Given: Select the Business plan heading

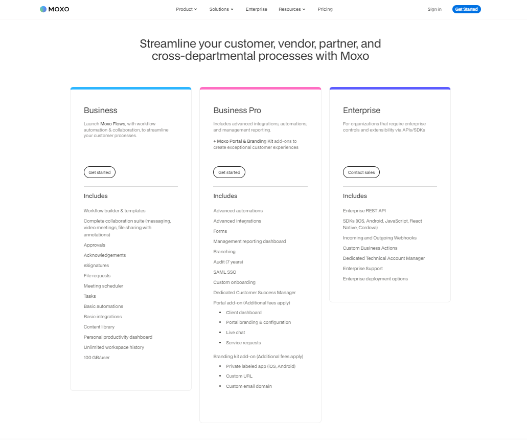Looking at the screenshot, I should (x=100, y=110).
